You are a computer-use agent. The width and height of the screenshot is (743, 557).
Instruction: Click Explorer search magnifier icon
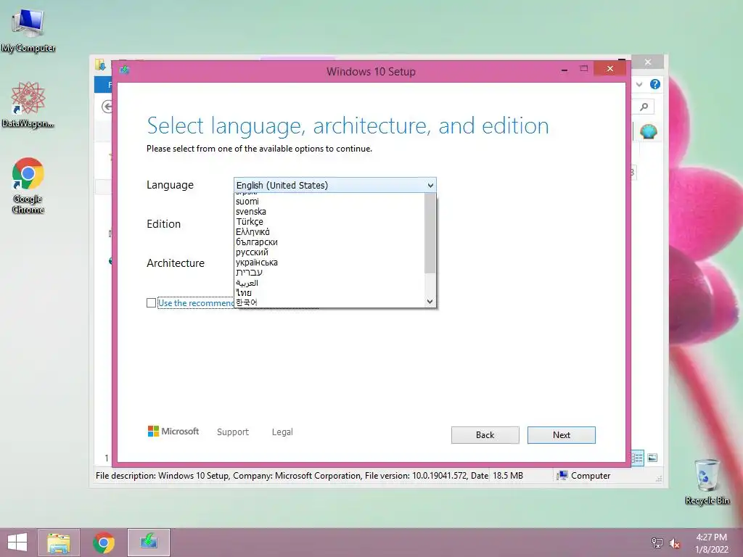644,107
